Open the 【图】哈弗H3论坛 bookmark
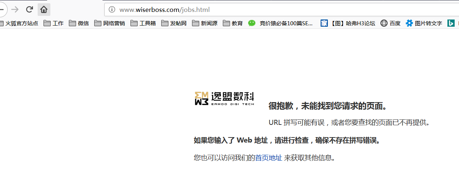 (x=348, y=23)
